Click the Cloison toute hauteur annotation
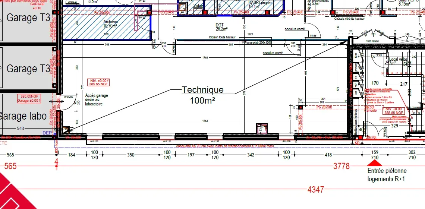Screen dimensions: 425x209 [222, 37]
